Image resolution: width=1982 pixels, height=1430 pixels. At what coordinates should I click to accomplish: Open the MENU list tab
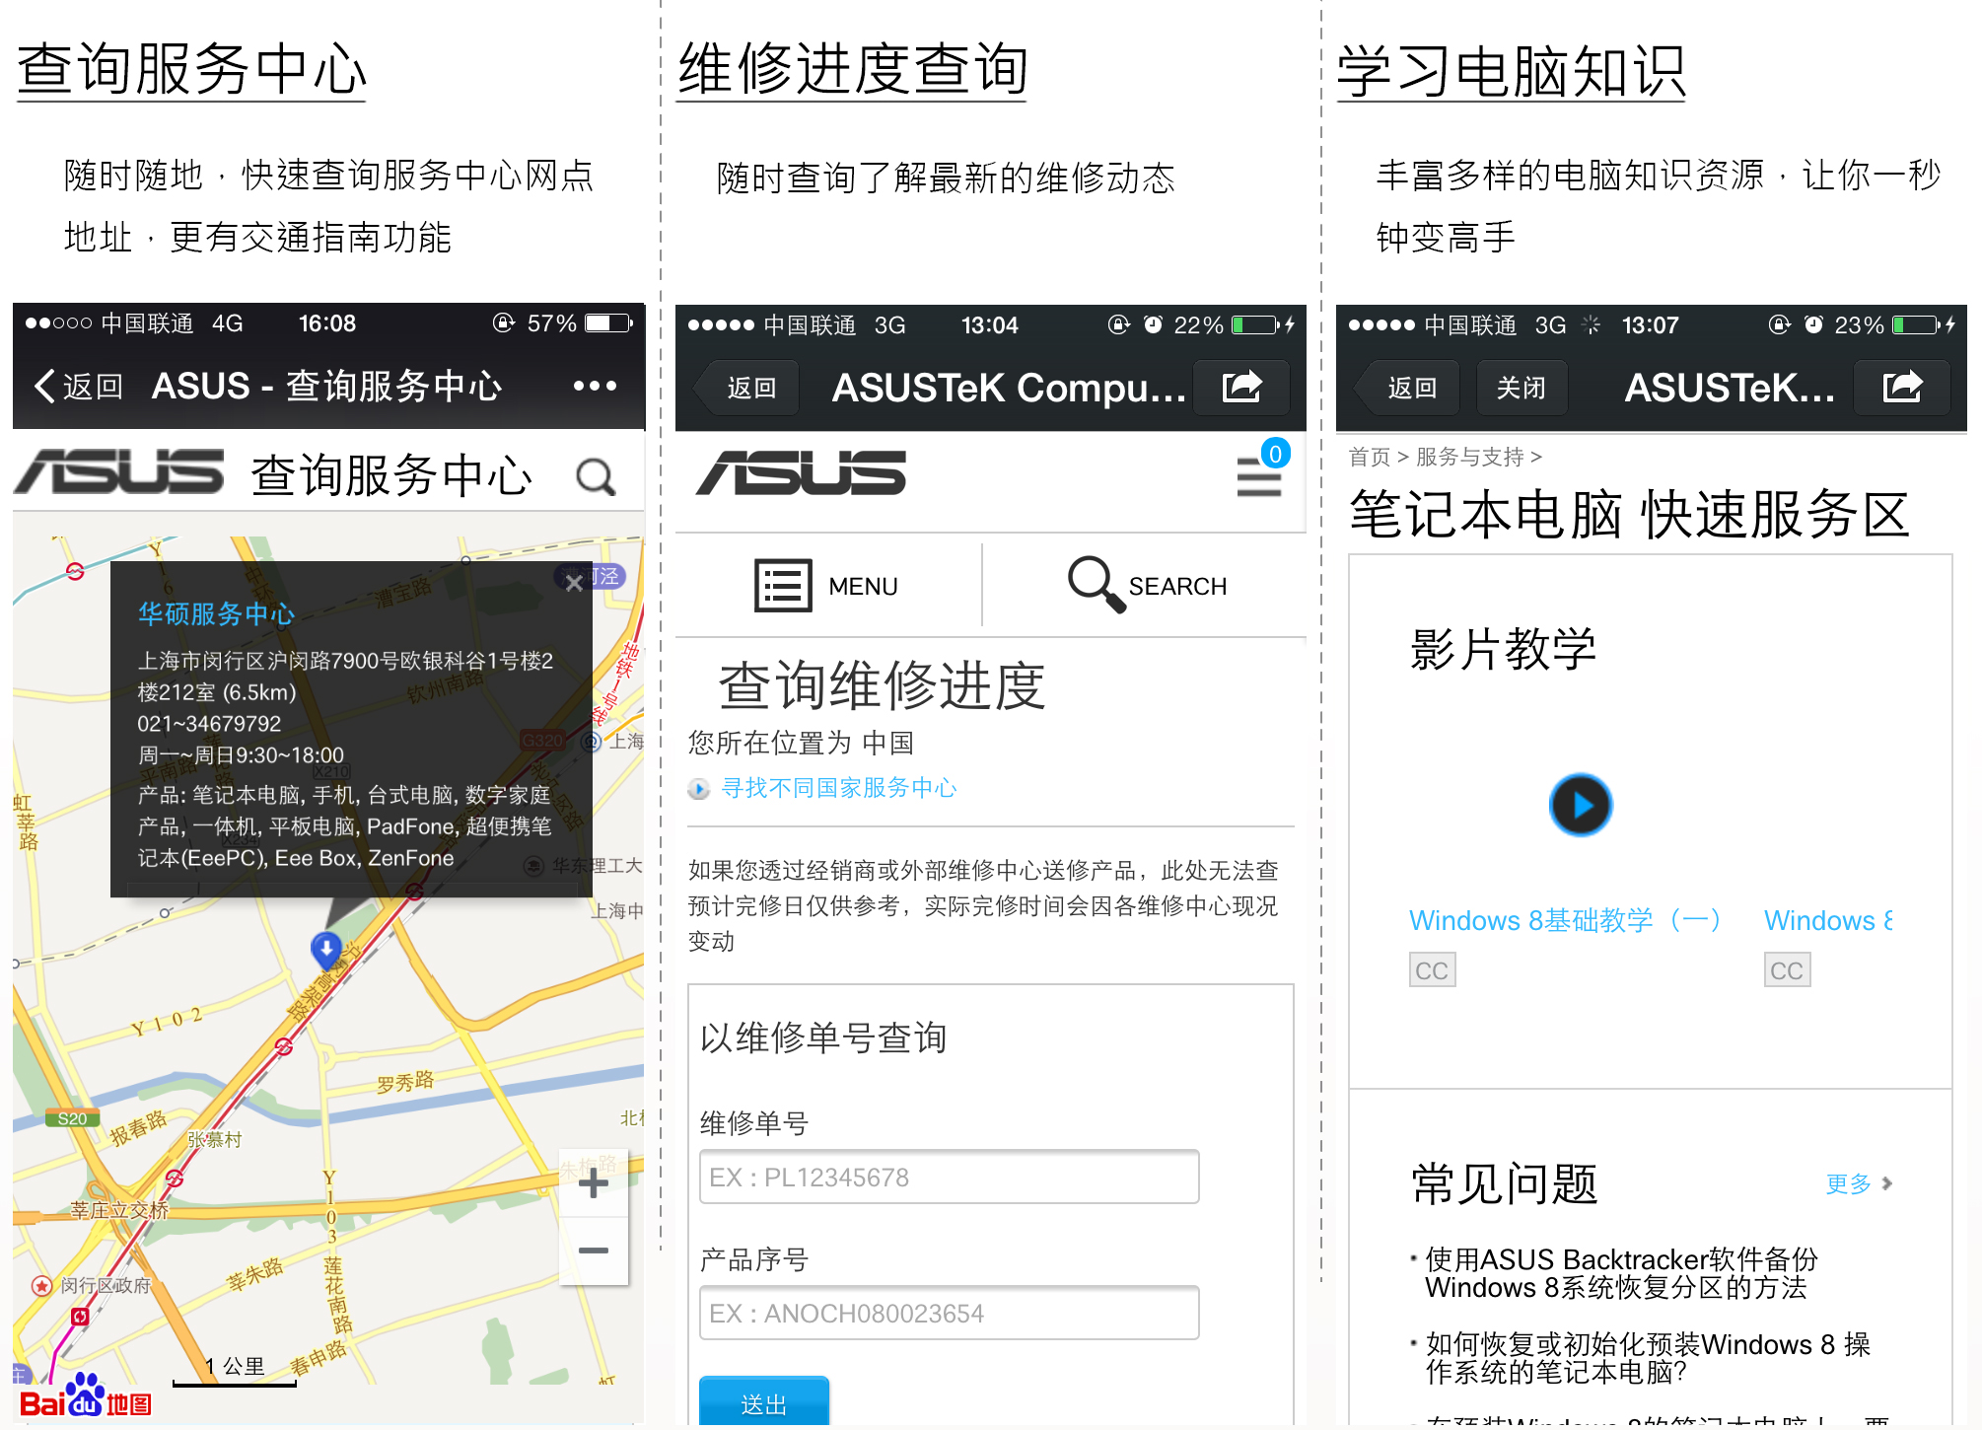[826, 586]
